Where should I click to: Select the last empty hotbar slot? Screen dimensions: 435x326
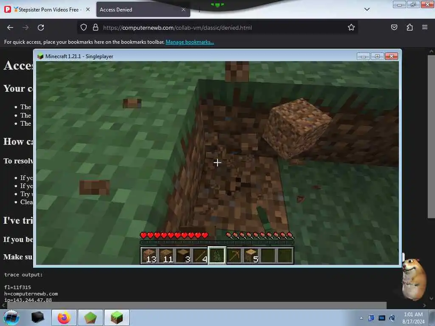285,255
